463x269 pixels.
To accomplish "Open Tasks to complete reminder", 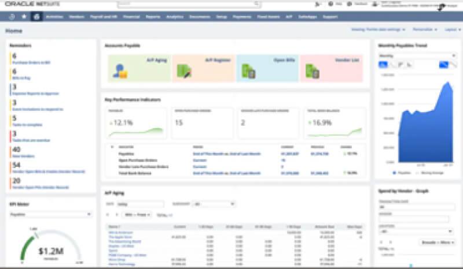I will pos(27,125).
